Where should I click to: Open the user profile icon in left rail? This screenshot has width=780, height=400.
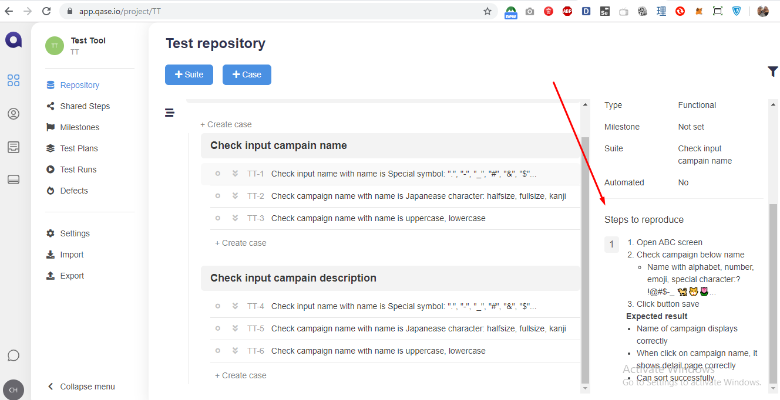[x=14, y=114]
